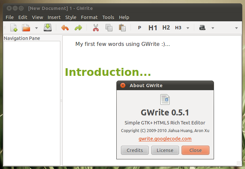Click the GWrite document icon in About dialog
This screenshot has width=245, height=169.
click(x=165, y=99)
